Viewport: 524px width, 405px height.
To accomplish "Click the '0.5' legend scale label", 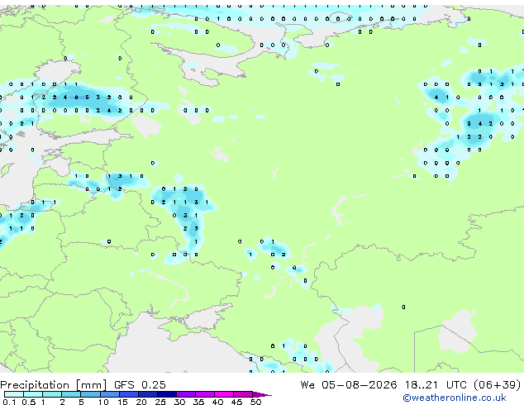I will pyautogui.click(x=28, y=402).
